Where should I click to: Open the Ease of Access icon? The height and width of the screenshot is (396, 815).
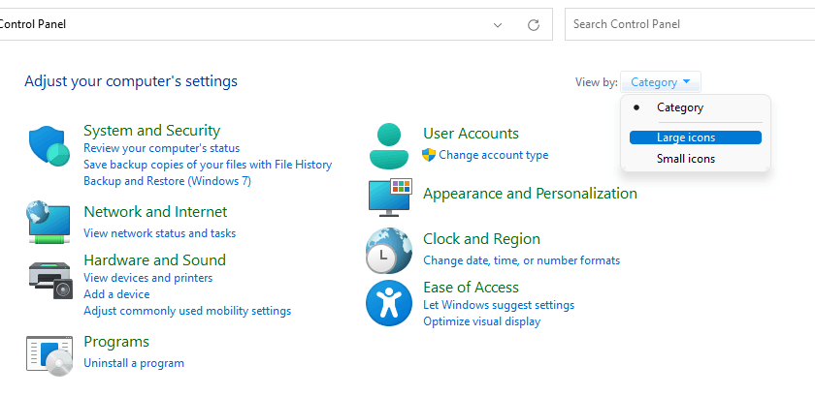tap(389, 303)
